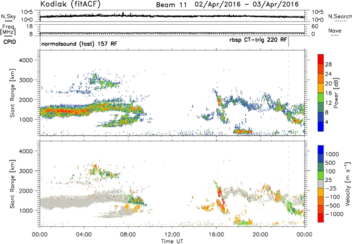This screenshot has width=352, height=244.
Task: Click the "08:00" time axis label
Action: click(x=128, y=235)
